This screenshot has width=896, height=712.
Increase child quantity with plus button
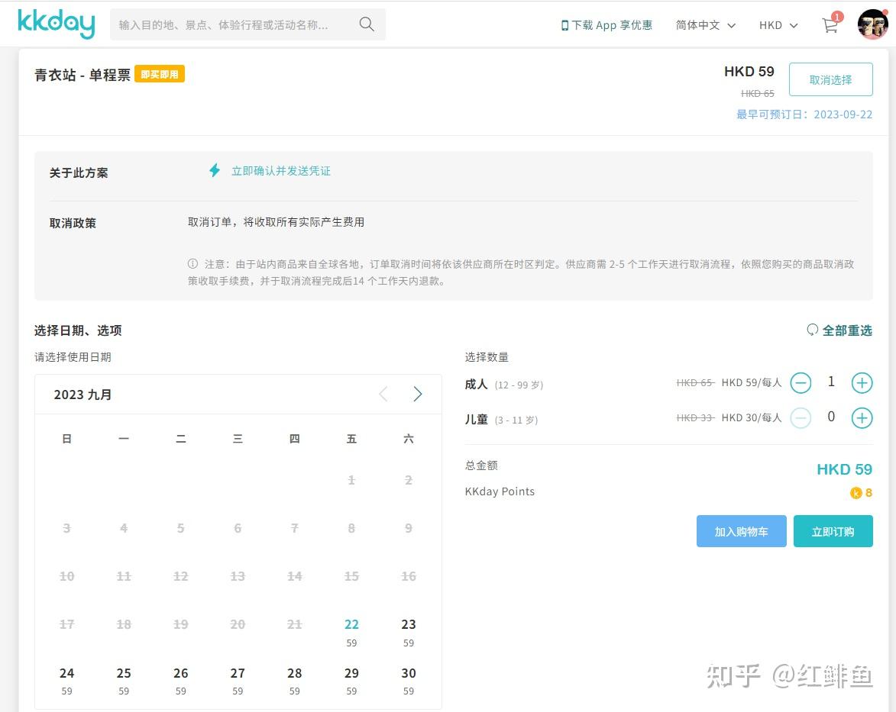(862, 417)
